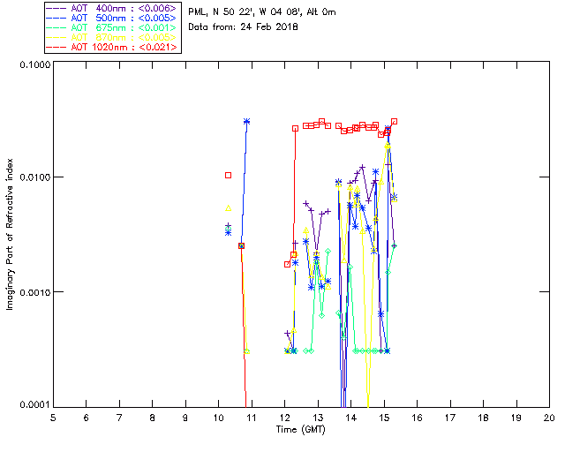Click the AOT 870nm legend entry
Screen dimensions: 565x452
112,37
